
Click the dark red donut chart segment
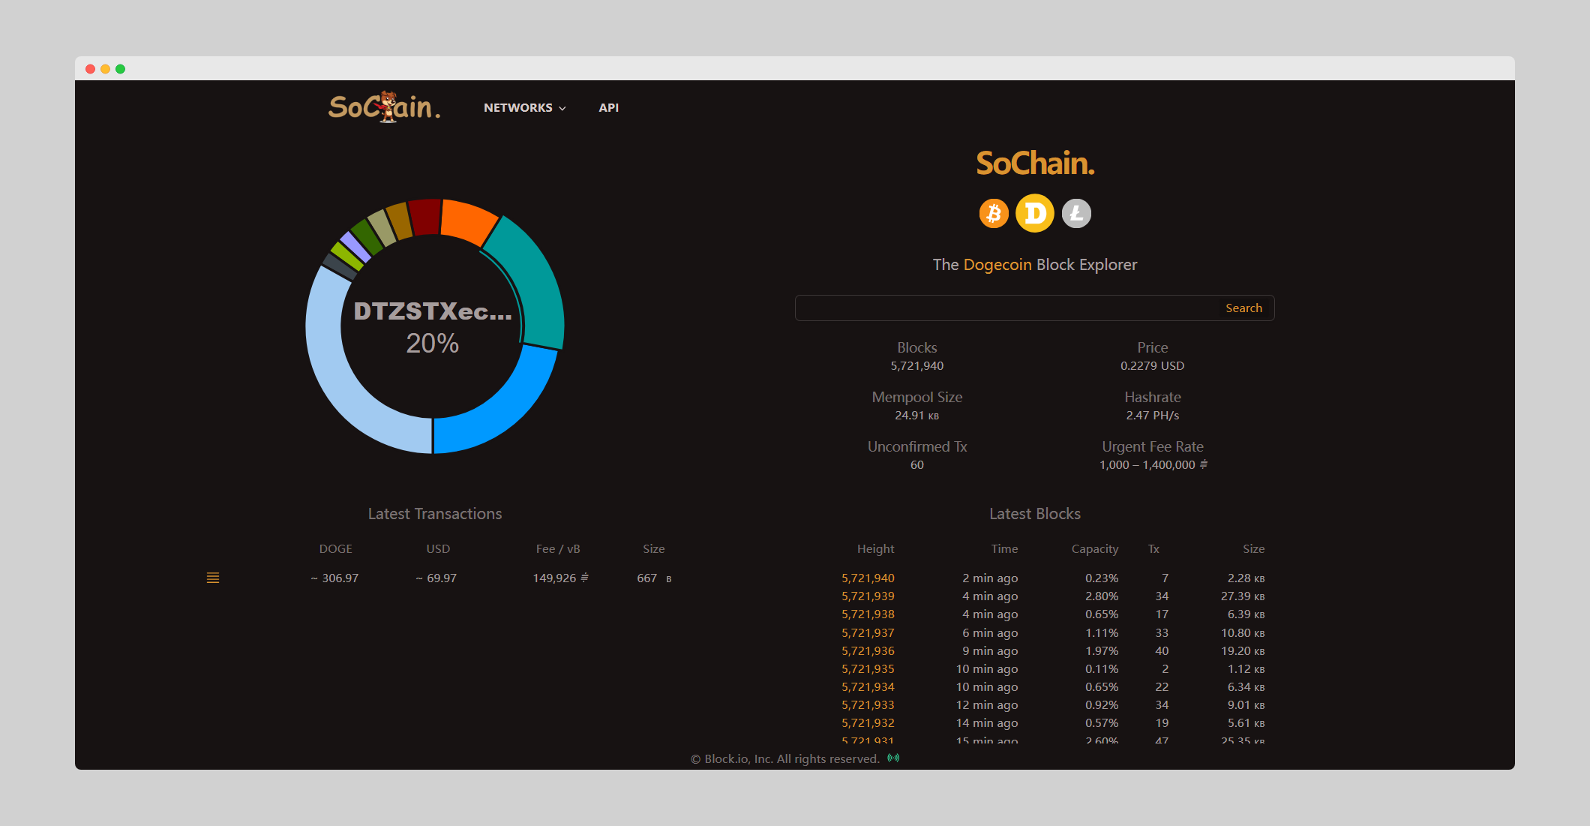(x=425, y=217)
